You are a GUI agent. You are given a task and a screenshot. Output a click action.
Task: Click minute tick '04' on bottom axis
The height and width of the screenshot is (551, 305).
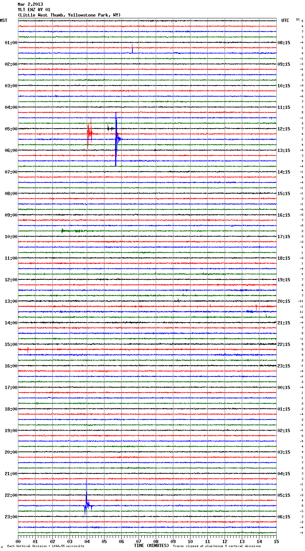coord(87,541)
